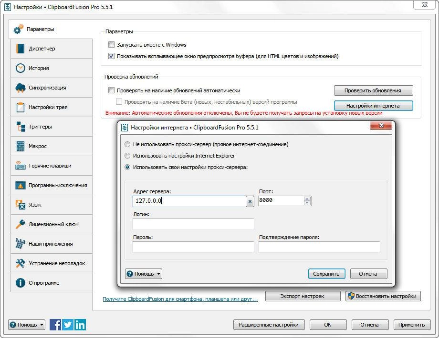The height and width of the screenshot is (338, 439).
Task: Open the Twitter icon link
Action: tap(67, 325)
